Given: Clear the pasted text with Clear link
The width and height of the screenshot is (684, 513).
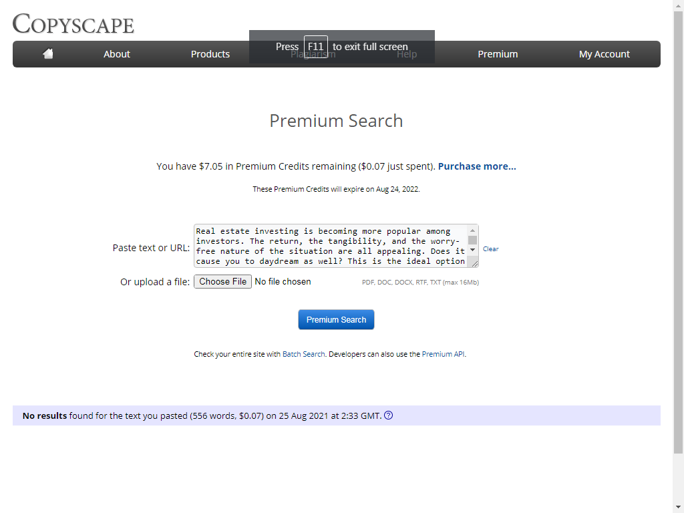Looking at the screenshot, I should [490, 249].
